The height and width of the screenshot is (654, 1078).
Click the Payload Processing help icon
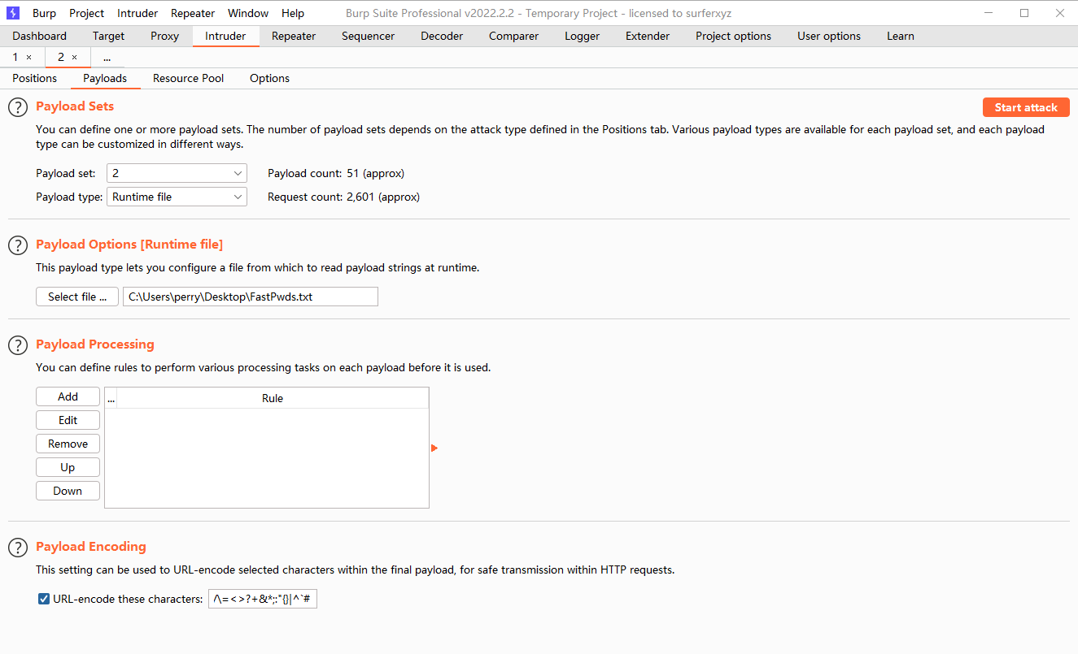pos(18,345)
